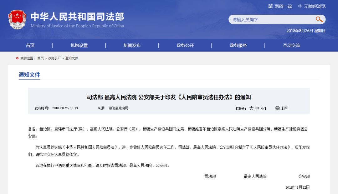Click the red circle icon before 当前位置
The width and height of the screenshot is (338, 194).
(x=17, y=58)
